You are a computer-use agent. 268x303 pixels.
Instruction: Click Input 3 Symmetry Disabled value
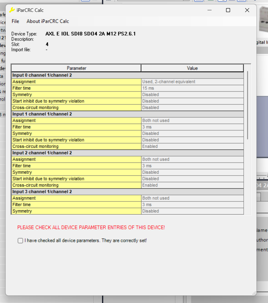192,211
